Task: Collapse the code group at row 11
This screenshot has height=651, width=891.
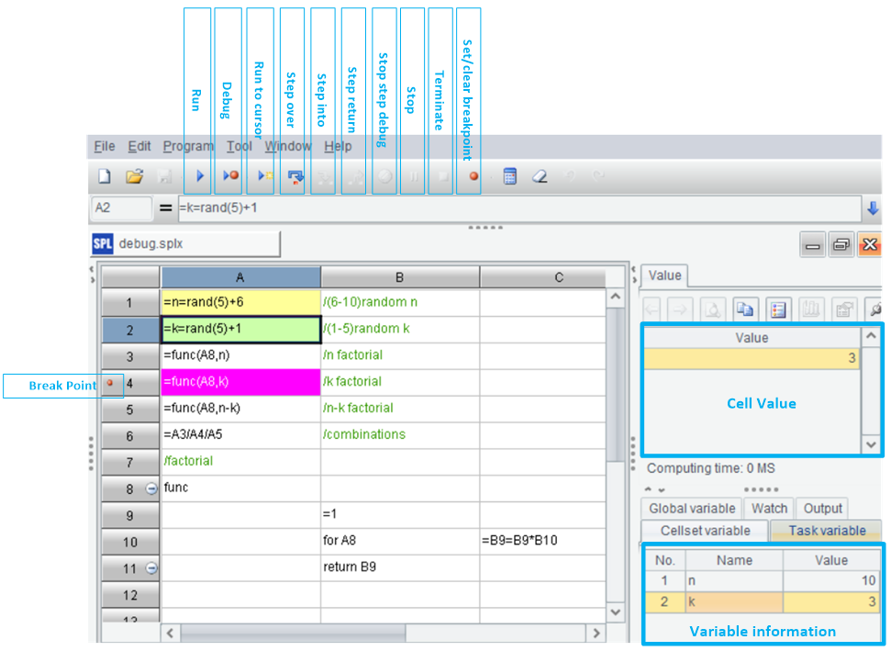Action: coord(151,568)
